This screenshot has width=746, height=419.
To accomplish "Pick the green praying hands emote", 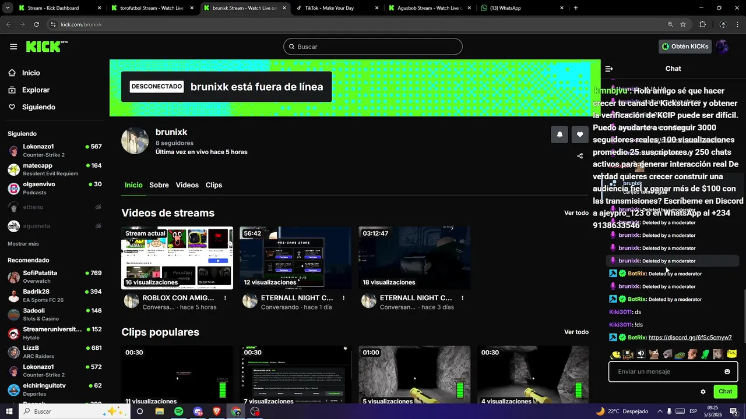I will point(705,354).
